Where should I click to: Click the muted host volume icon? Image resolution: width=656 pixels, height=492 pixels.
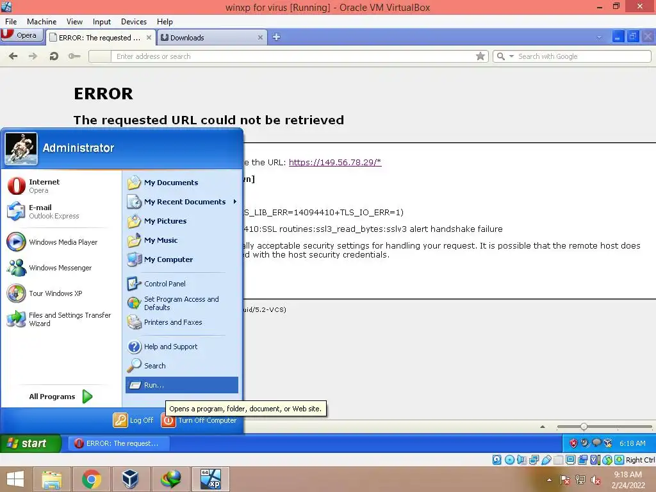595,480
